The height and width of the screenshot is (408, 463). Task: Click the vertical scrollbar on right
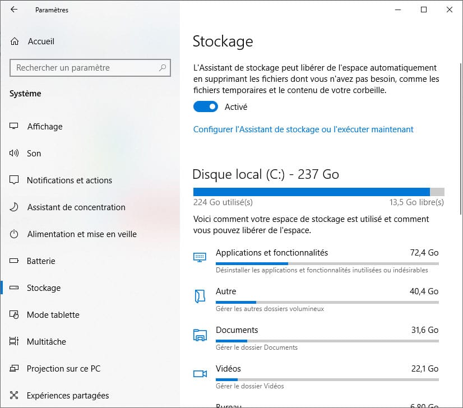point(461,139)
